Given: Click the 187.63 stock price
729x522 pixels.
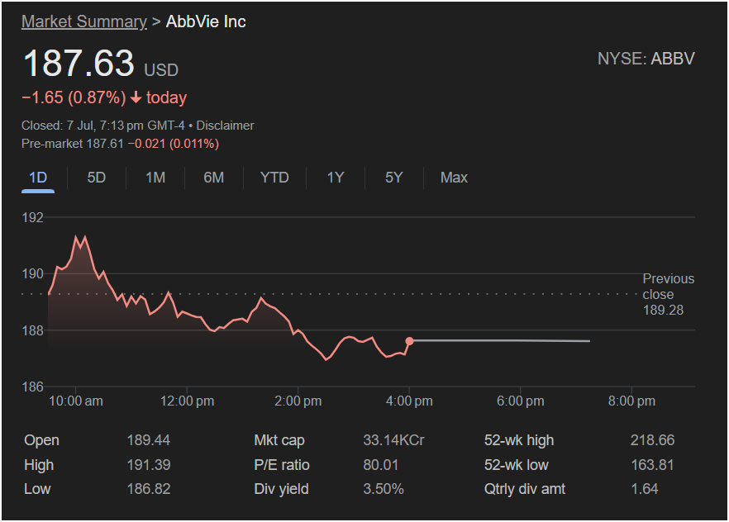Looking at the screenshot, I should click(x=79, y=63).
